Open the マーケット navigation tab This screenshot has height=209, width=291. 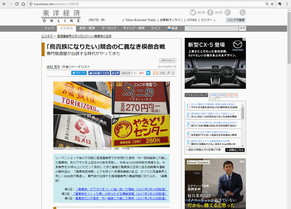click(109, 28)
